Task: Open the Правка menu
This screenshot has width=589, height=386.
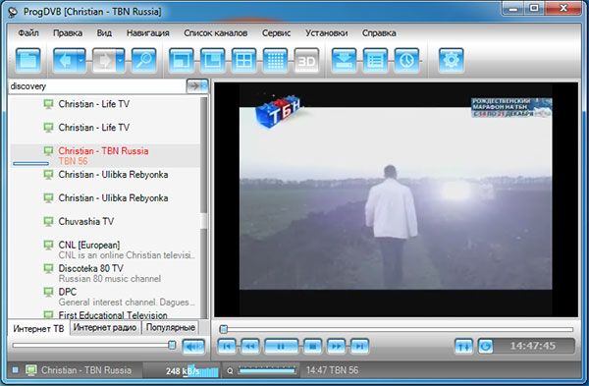Action: [x=68, y=33]
